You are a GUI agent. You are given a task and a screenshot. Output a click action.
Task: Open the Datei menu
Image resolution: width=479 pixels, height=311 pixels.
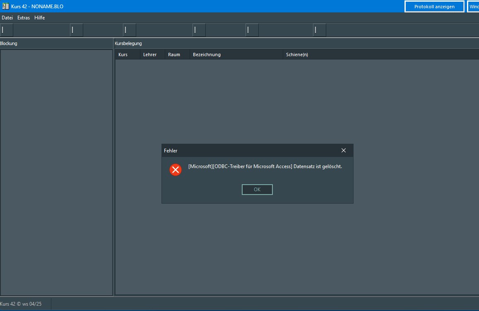(7, 18)
